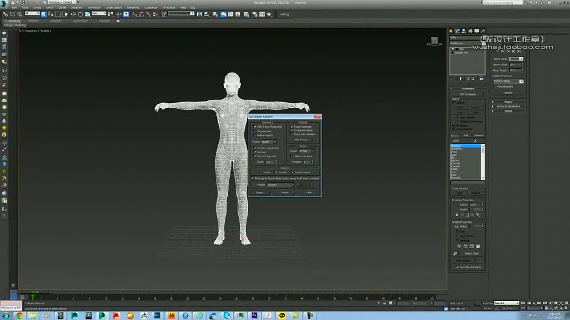Select the Select Object tool
Image resolution: width=570 pixels, height=320 pixels.
click(44, 14)
